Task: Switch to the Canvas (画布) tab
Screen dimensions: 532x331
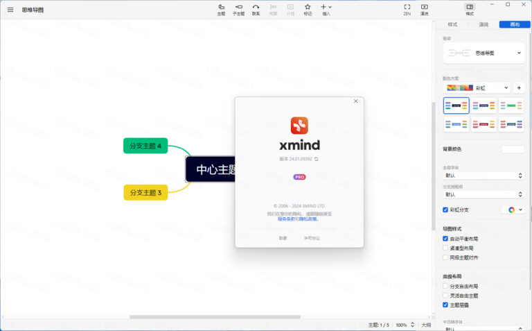Action: click(515, 24)
